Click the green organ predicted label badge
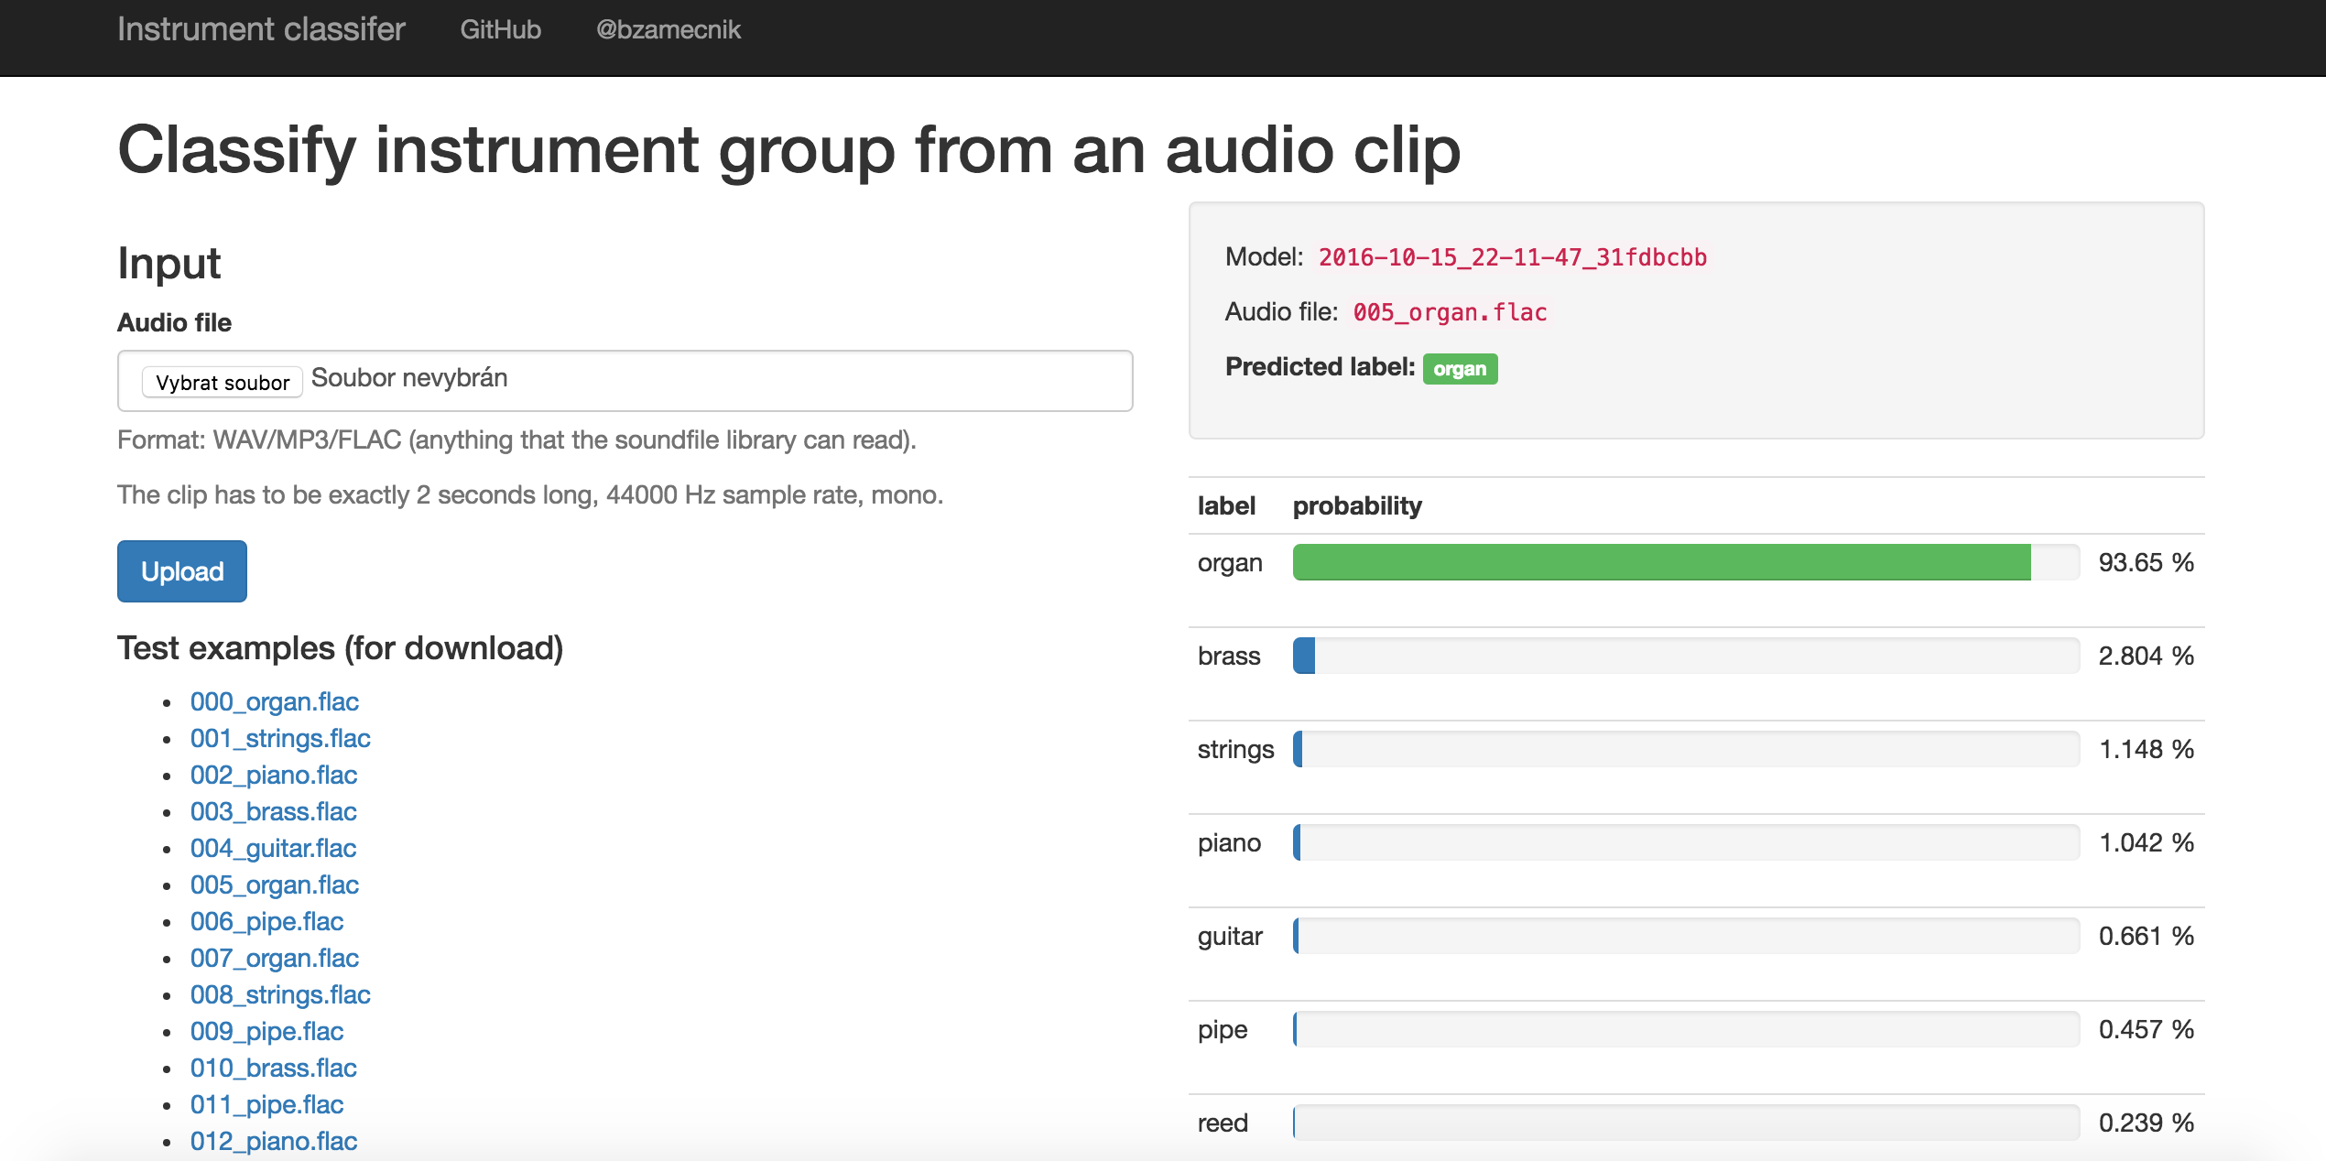This screenshot has height=1161, width=2326. coord(1460,369)
